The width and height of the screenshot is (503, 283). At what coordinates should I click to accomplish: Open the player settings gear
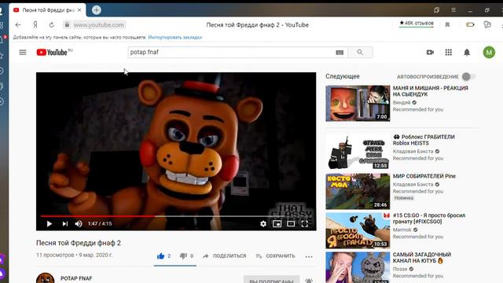tap(263, 223)
